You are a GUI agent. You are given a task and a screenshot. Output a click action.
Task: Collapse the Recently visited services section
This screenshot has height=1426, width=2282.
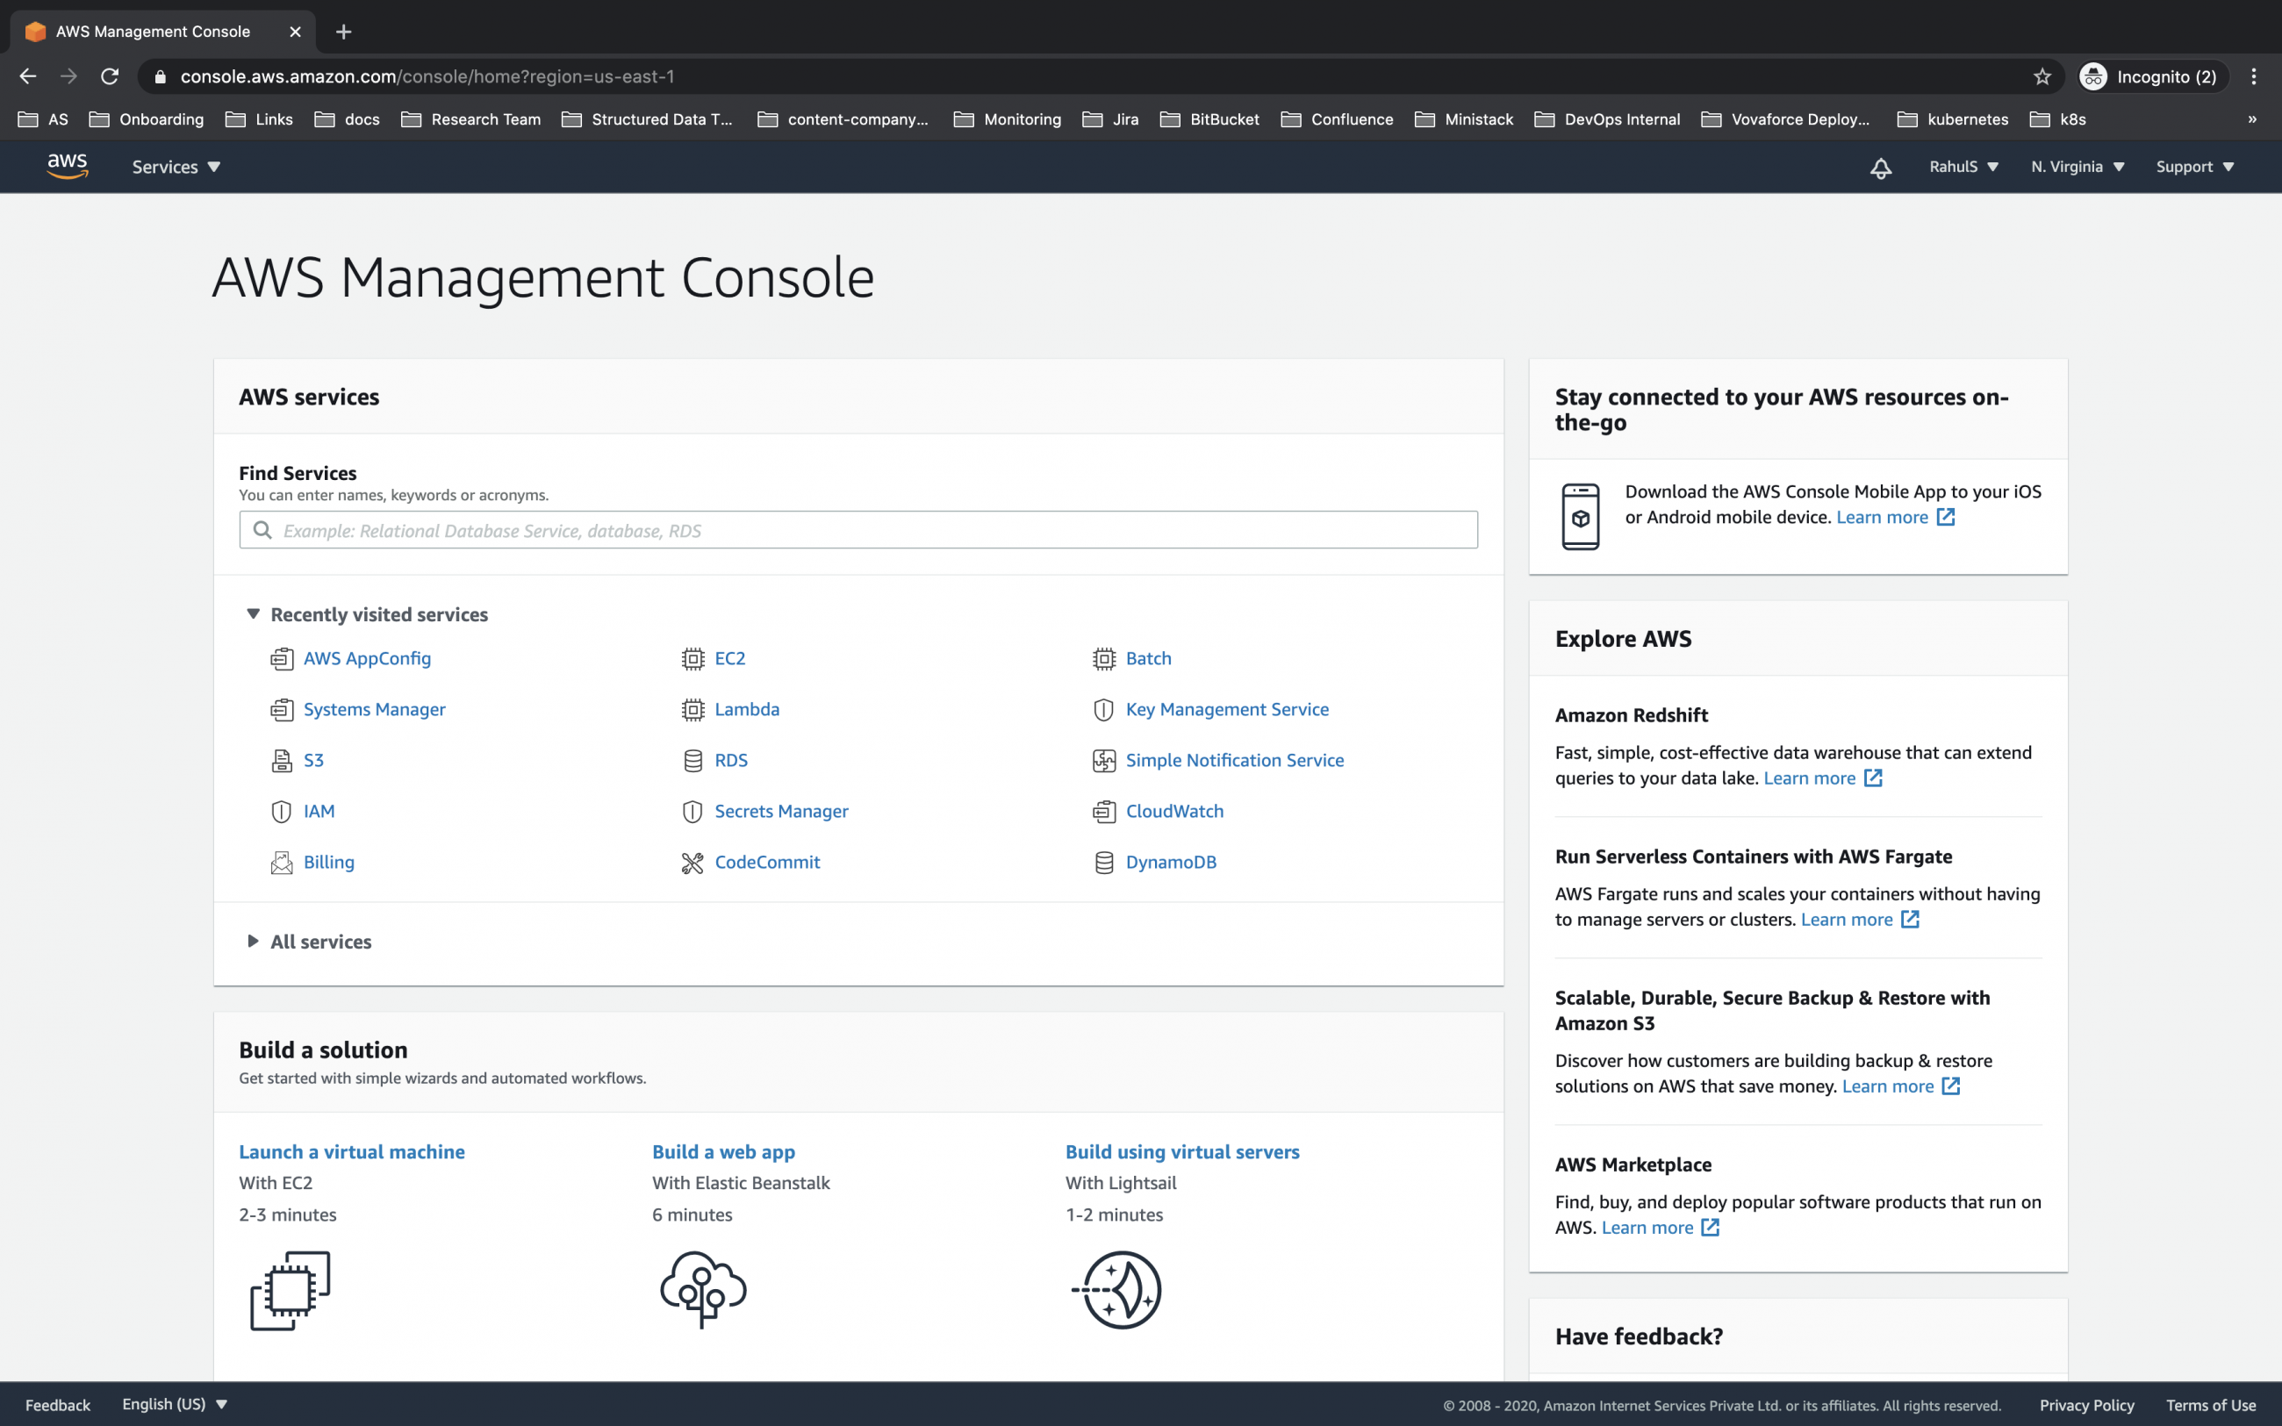point(253,614)
